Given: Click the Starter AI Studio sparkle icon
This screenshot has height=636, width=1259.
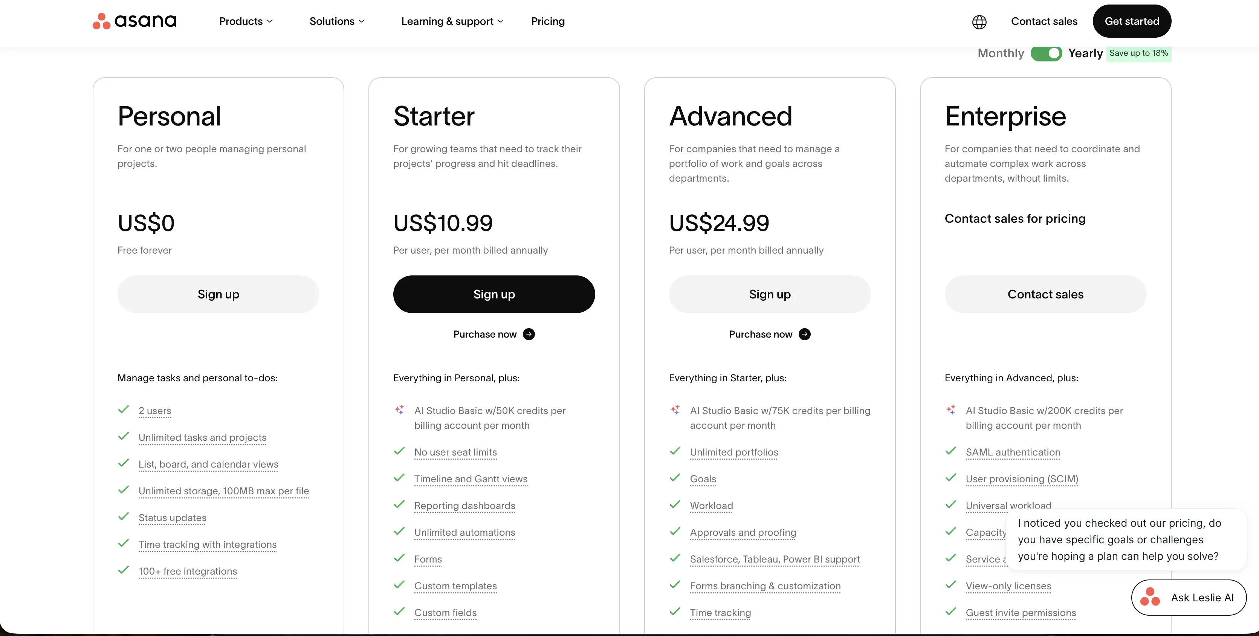Looking at the screenshot, I should (x=399, y=410).
